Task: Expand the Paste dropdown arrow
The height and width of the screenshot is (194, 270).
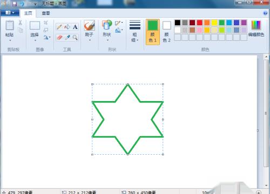Action: [10, 40]
